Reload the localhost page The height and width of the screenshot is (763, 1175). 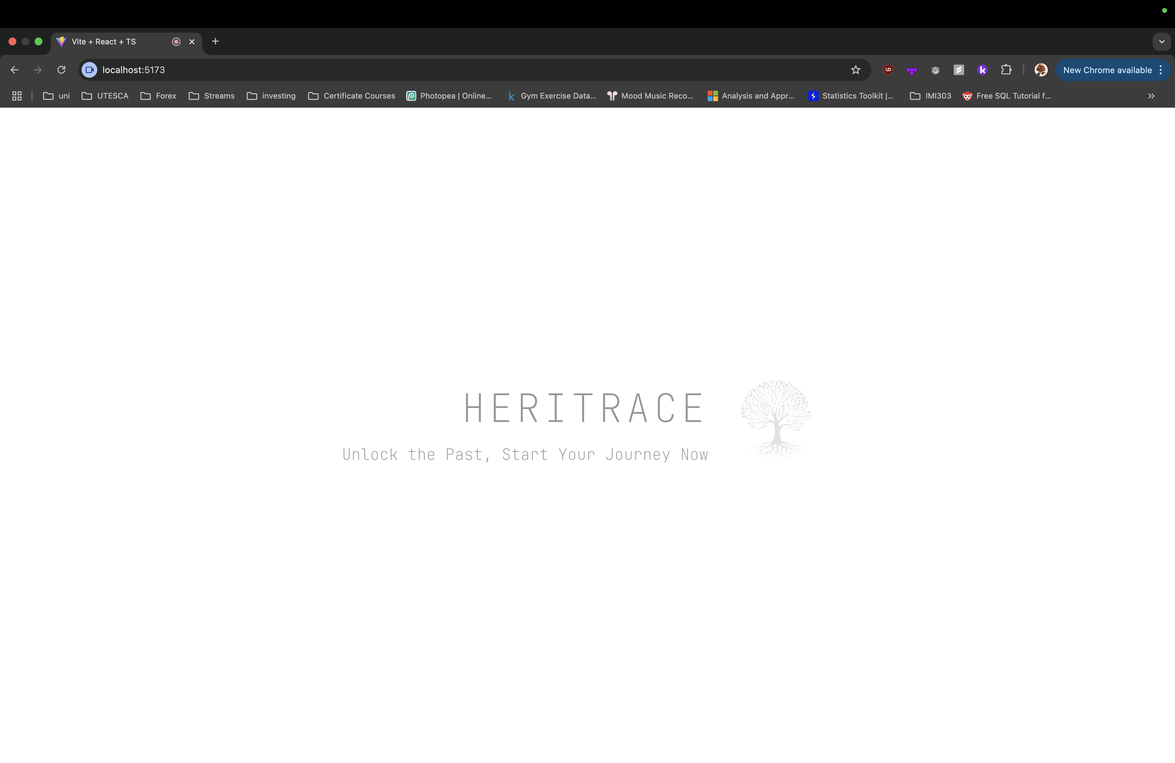click(x=61, y=70)
